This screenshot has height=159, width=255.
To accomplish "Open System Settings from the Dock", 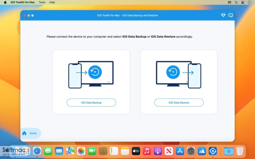I will coord(191,151).
